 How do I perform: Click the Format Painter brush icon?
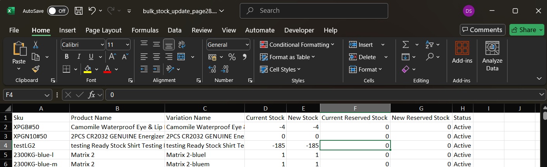tap(36, 69)
